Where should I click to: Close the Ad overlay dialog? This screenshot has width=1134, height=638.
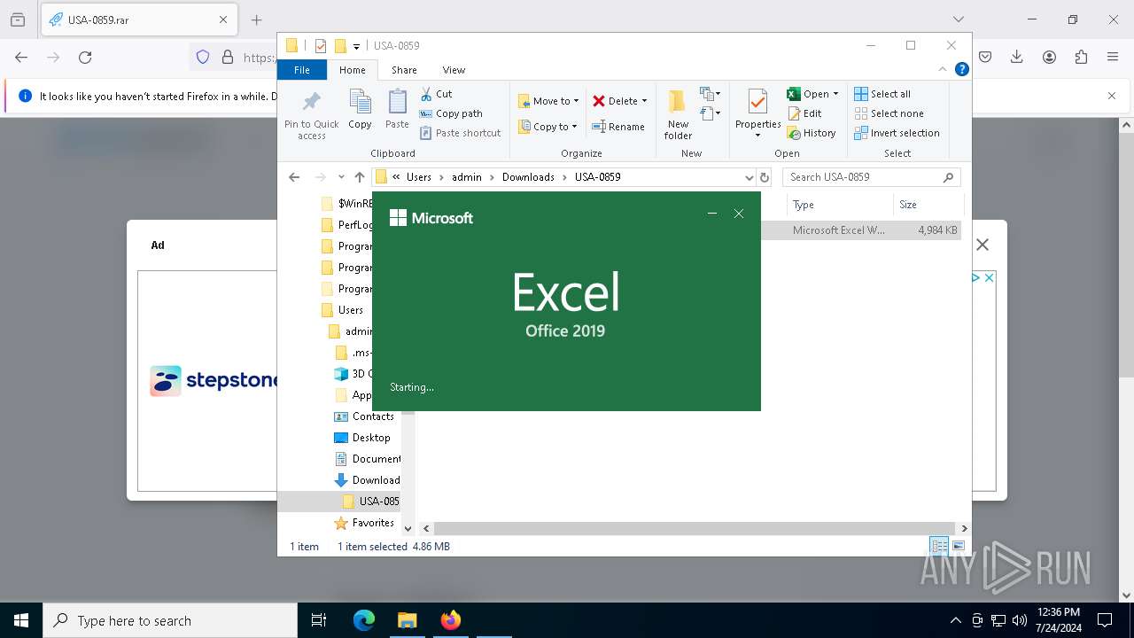(983, 245)
